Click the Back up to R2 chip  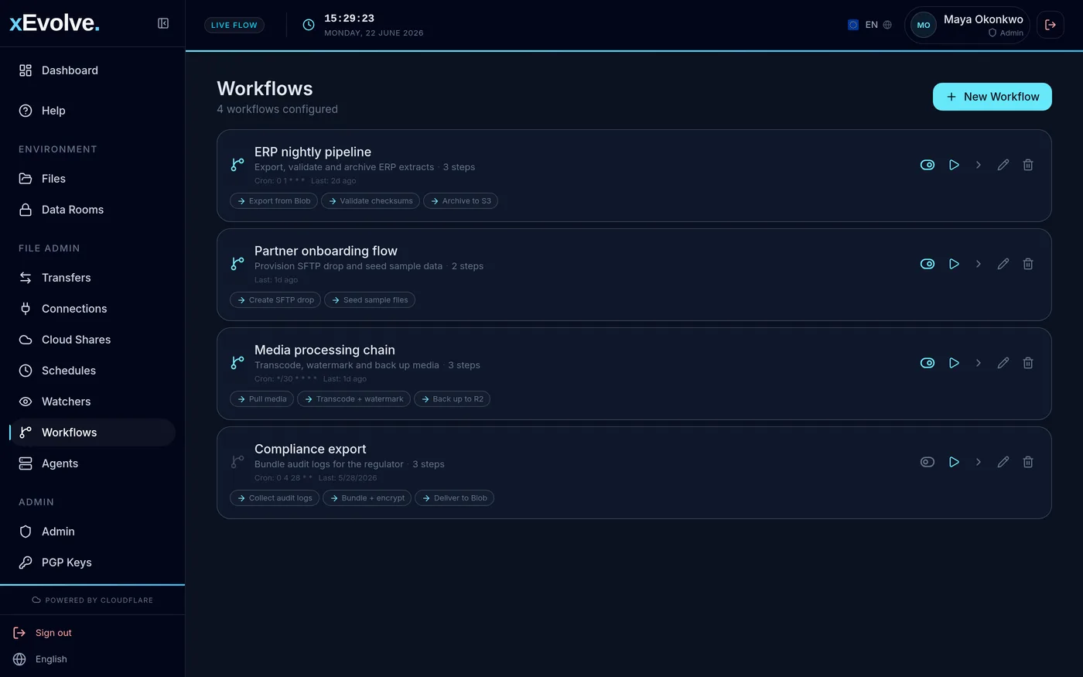[453, 399]
